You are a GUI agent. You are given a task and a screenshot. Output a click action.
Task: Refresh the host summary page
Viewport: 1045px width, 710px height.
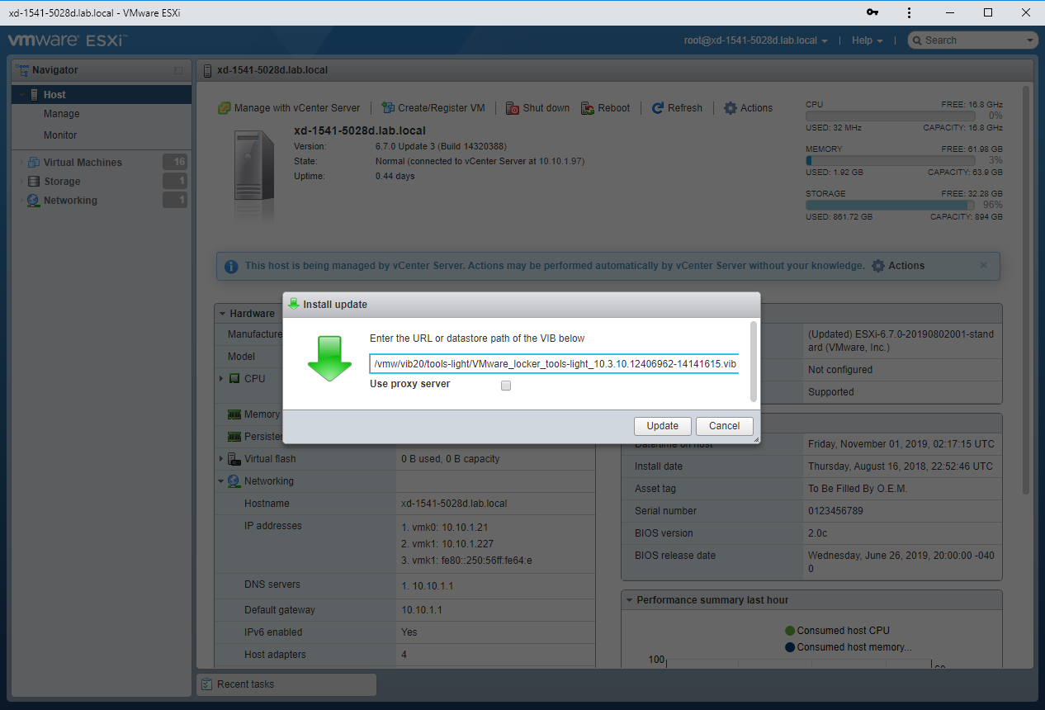tap(677, 108)
